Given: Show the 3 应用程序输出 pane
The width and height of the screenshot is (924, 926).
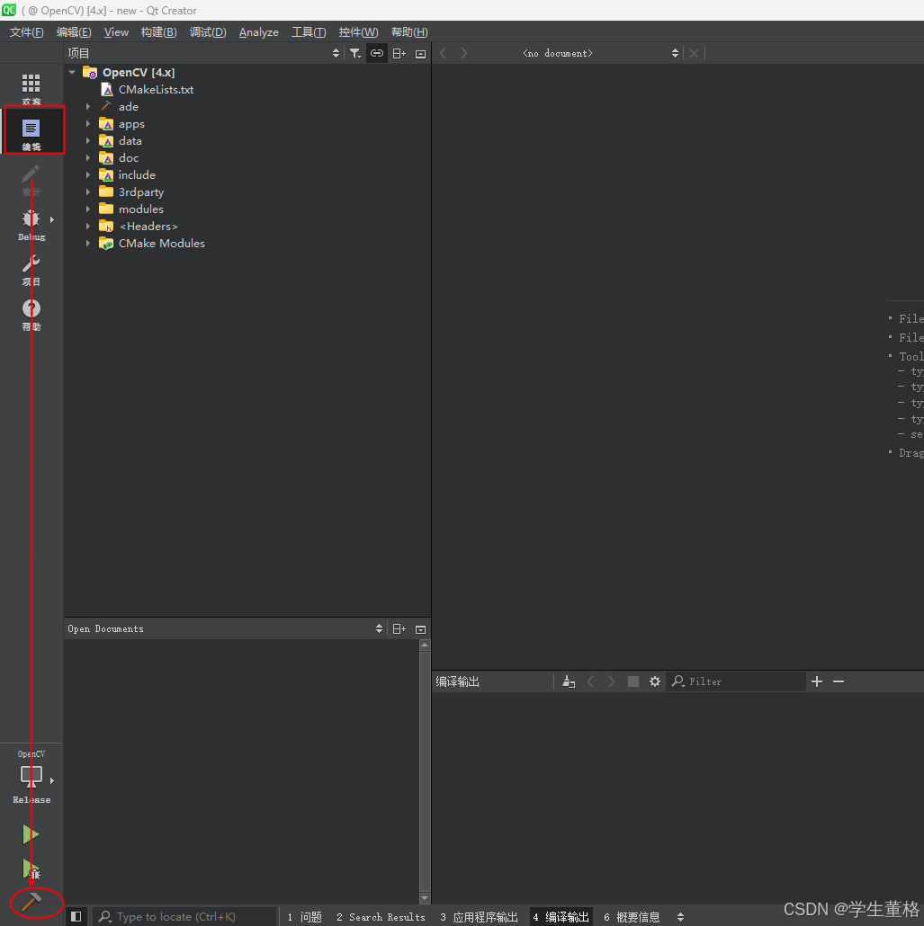Looking at the screenshot, I should click(x=480, y=917).
